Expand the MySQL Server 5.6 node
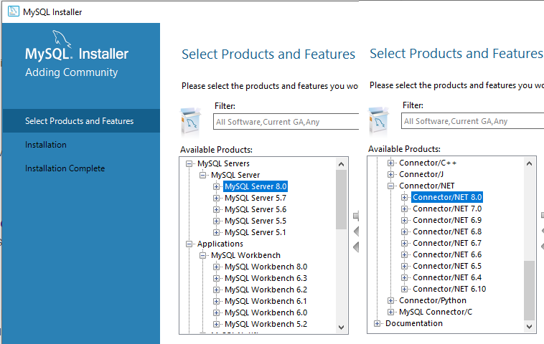Screen dimensions: 544x344 pyautogui.click(x=216, y=209)
